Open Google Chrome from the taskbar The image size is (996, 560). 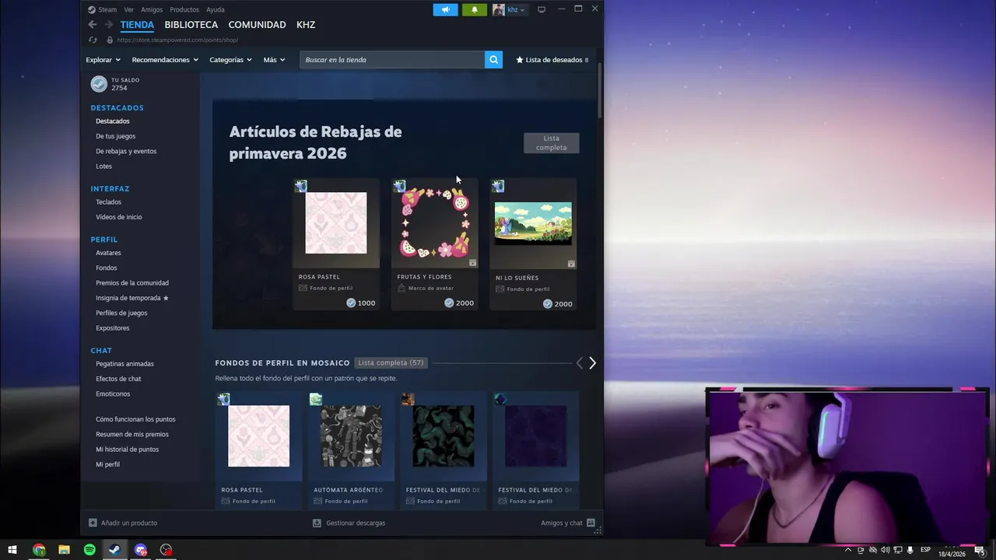(39, 550)
